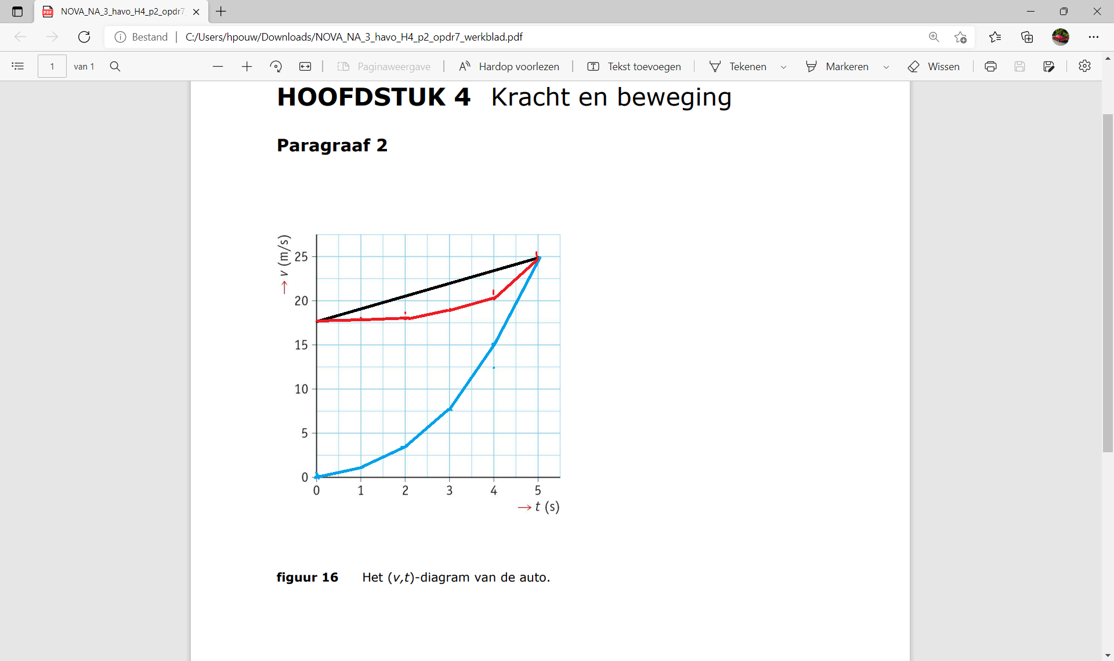Expand Markeren highlight options dropdown

887,67
